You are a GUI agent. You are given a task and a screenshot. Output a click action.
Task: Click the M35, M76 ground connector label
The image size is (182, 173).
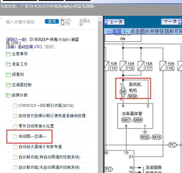(x=151, y=137)
